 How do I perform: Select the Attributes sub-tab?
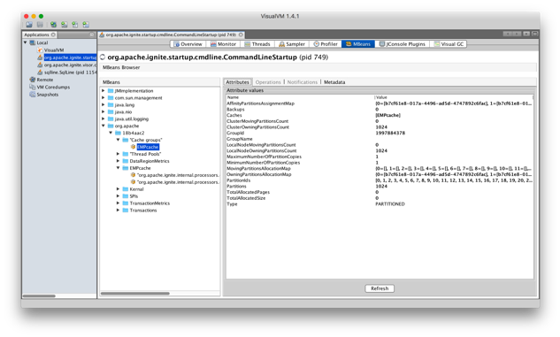click(238, 82)
